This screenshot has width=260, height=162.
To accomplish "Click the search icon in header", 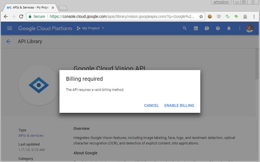I will pos(185,28).
